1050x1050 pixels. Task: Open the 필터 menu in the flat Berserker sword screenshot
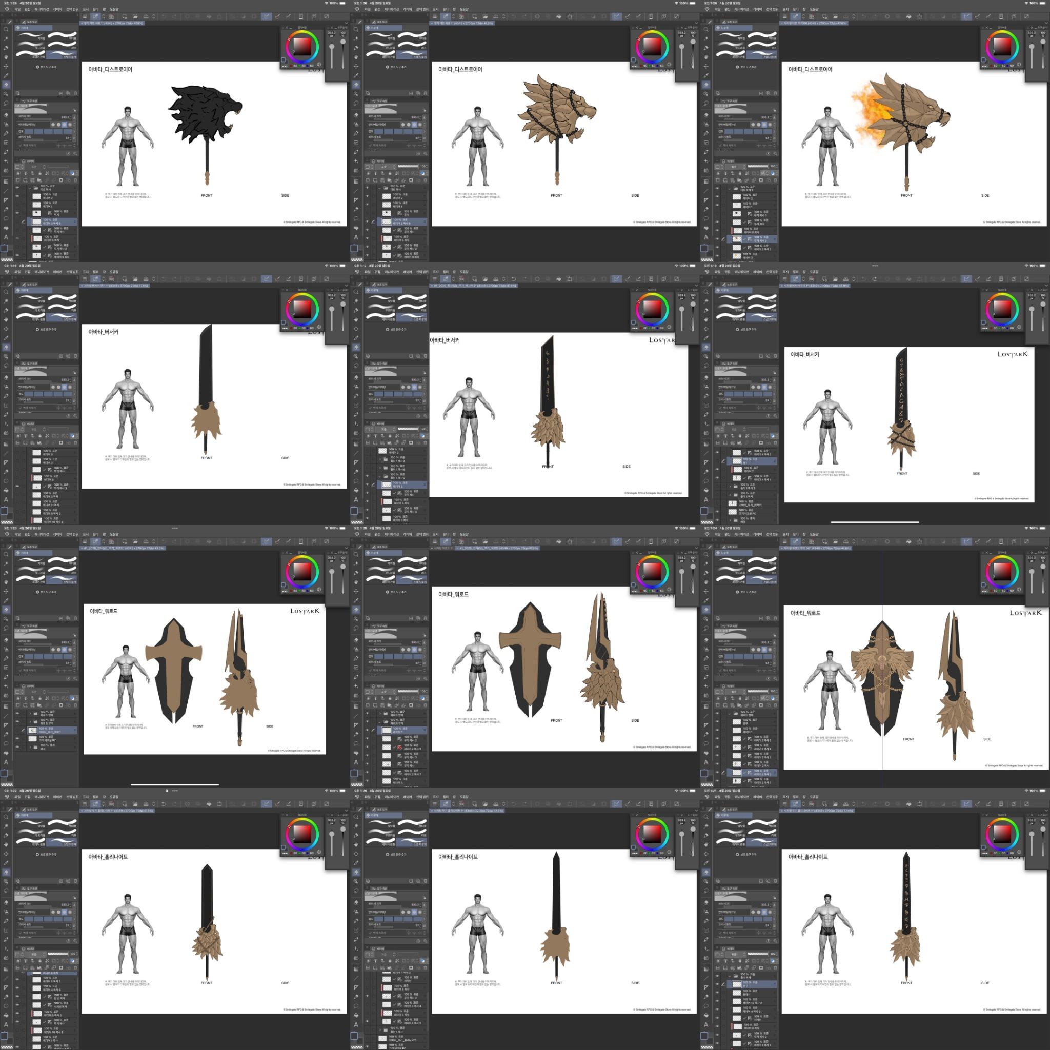(96, 272)
